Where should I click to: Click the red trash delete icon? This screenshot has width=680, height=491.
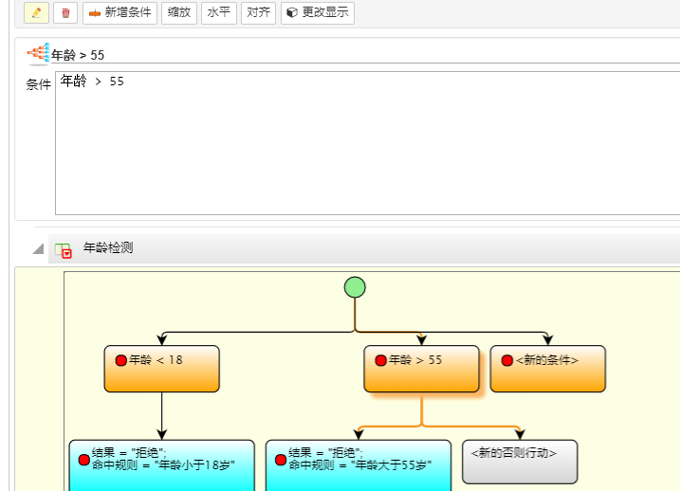pyautogui.click(x=65, y=13)
